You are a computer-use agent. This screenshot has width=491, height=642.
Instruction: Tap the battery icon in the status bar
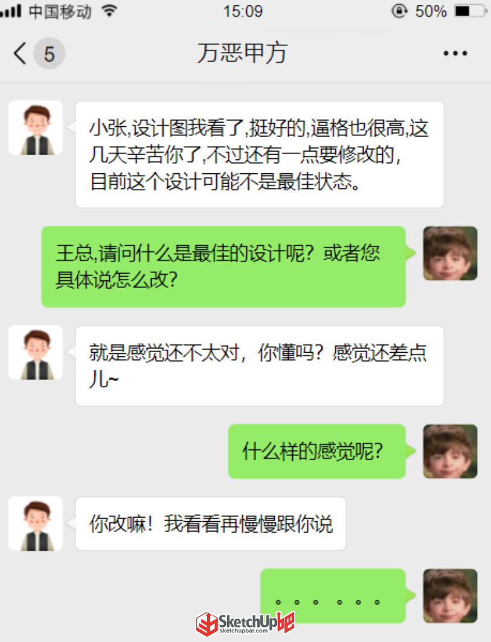point(470,11)
